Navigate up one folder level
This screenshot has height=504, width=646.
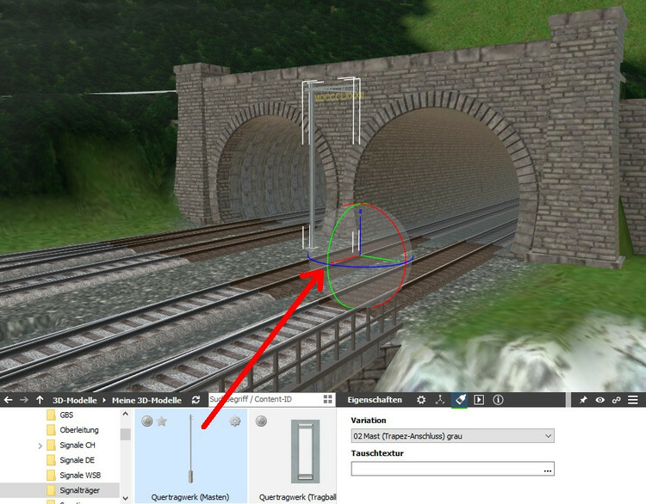pos(40,400)
